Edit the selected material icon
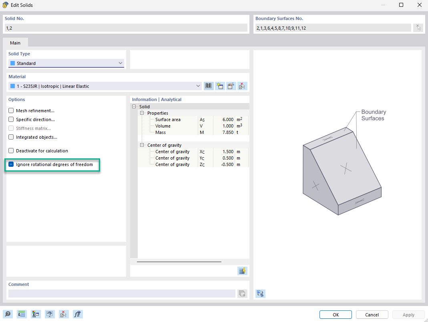 pos(231,86)
